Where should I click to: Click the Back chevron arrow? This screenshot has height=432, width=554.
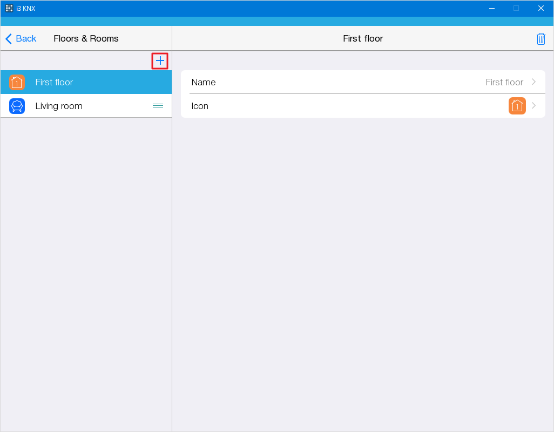pos(9,39)
